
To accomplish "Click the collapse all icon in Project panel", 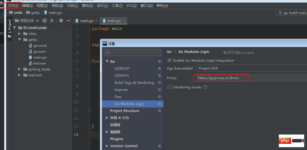I will click(52, 21).
